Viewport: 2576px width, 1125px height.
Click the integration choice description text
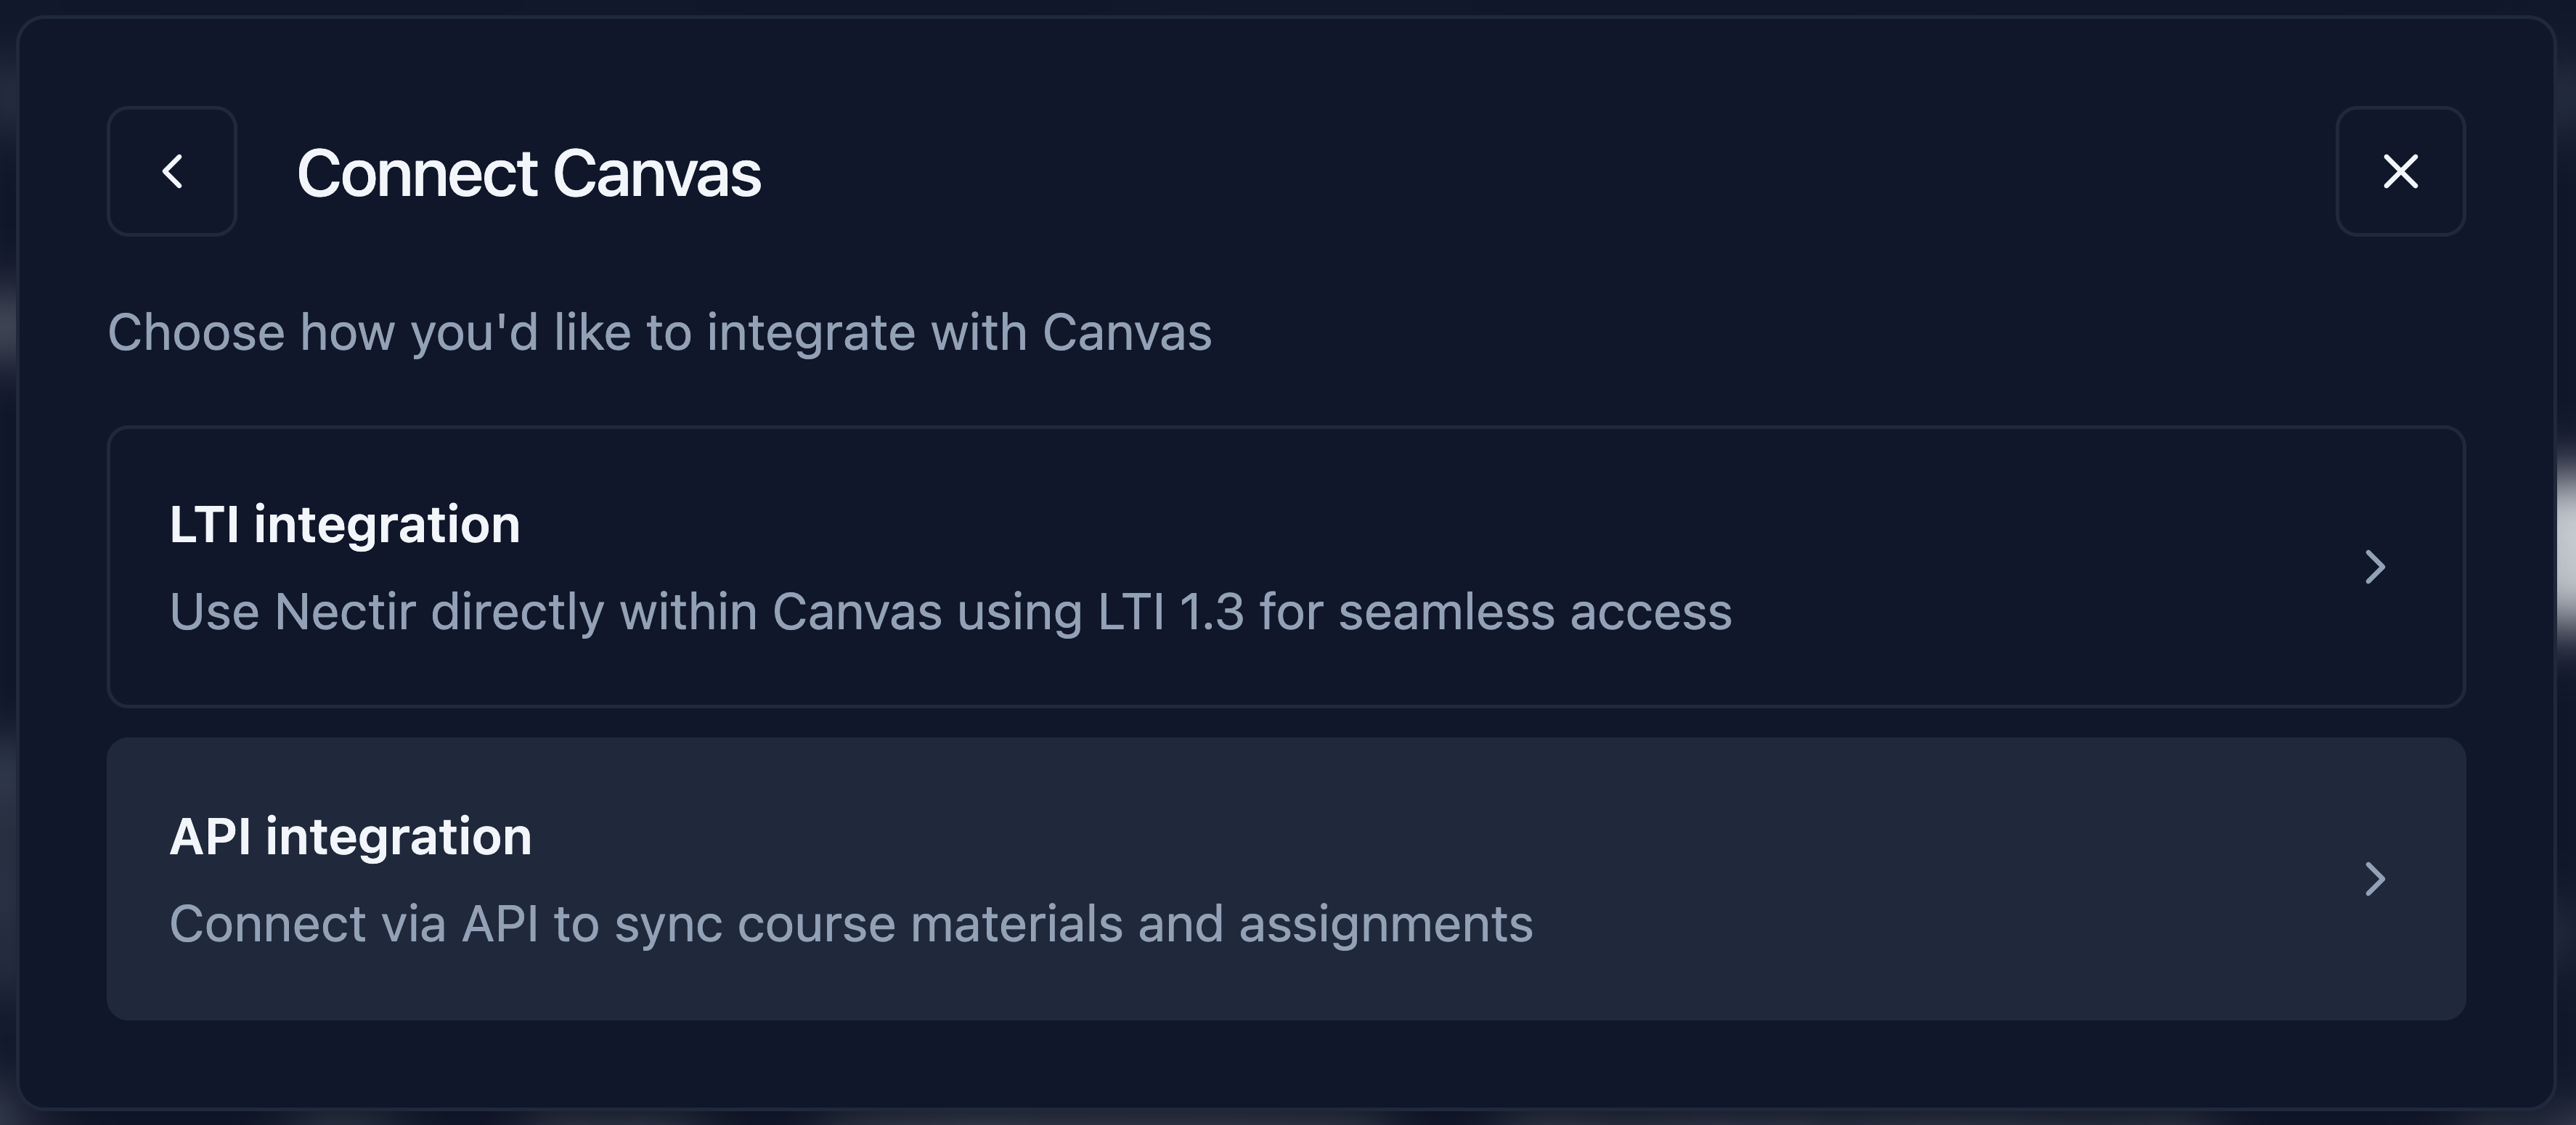pos(660,333)
